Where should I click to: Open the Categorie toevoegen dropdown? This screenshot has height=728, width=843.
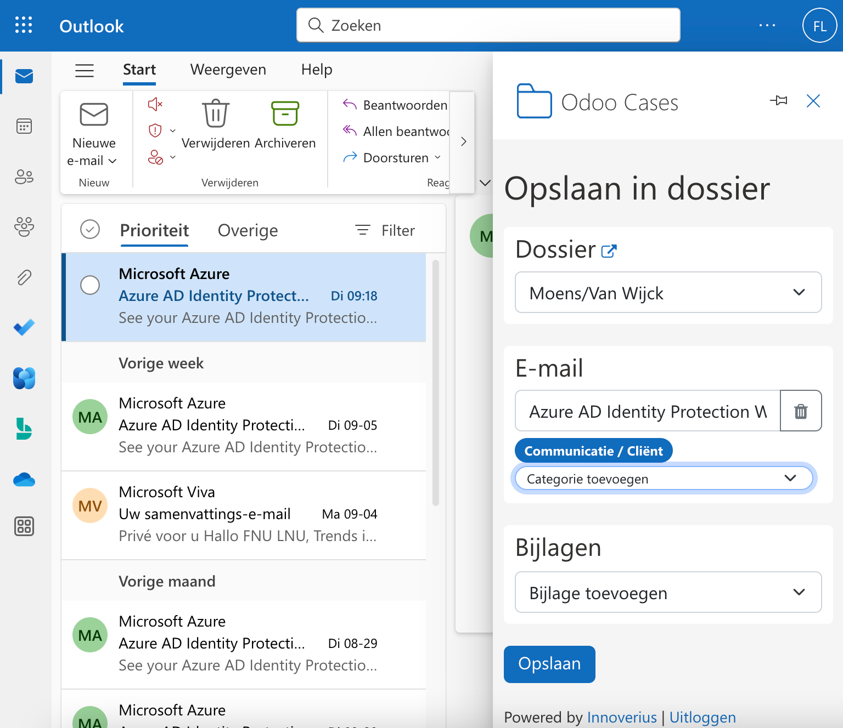pyautogui.click(x=664, y=478)
